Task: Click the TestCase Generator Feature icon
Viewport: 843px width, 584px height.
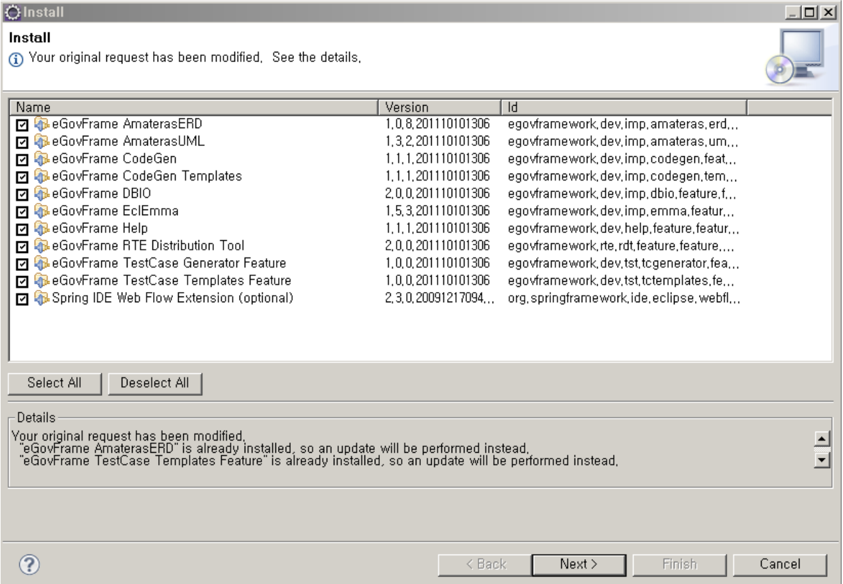Action: pyautogui.click(x=42, y=263)
